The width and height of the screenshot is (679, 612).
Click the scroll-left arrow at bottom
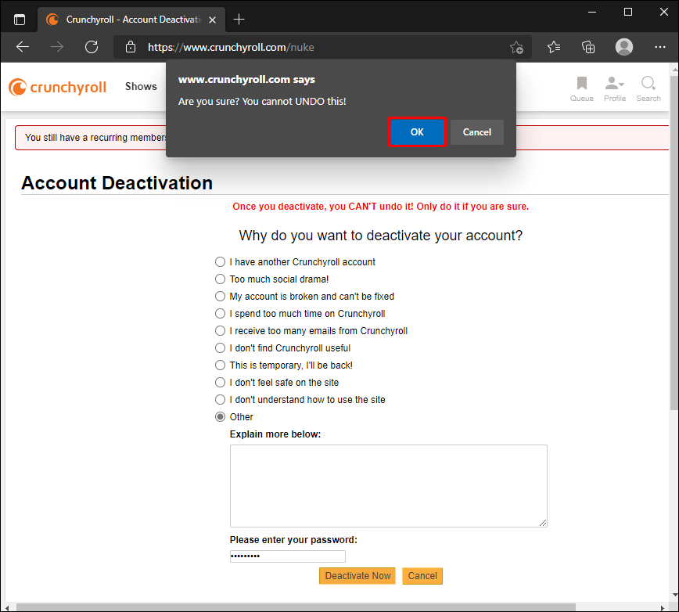click(x=7, y=607)
